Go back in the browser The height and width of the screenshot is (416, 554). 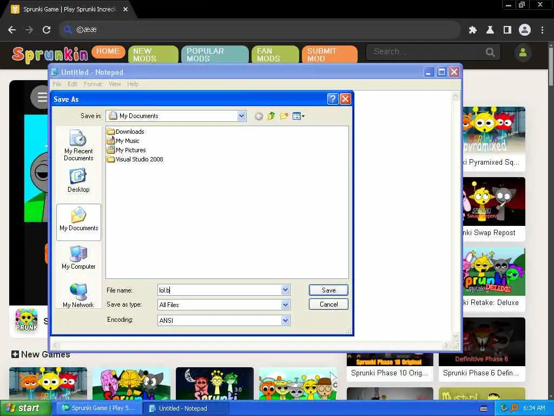point(12,30)
